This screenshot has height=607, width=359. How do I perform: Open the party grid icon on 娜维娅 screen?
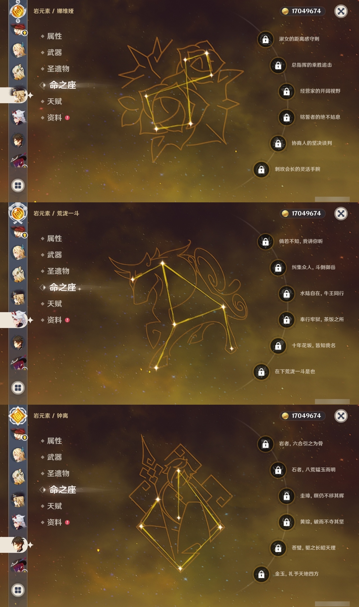tap(18, 185)
